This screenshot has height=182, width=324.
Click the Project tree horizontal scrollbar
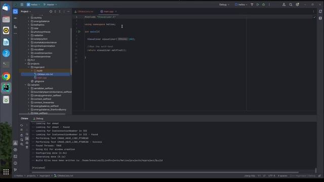tap(43, 114)
